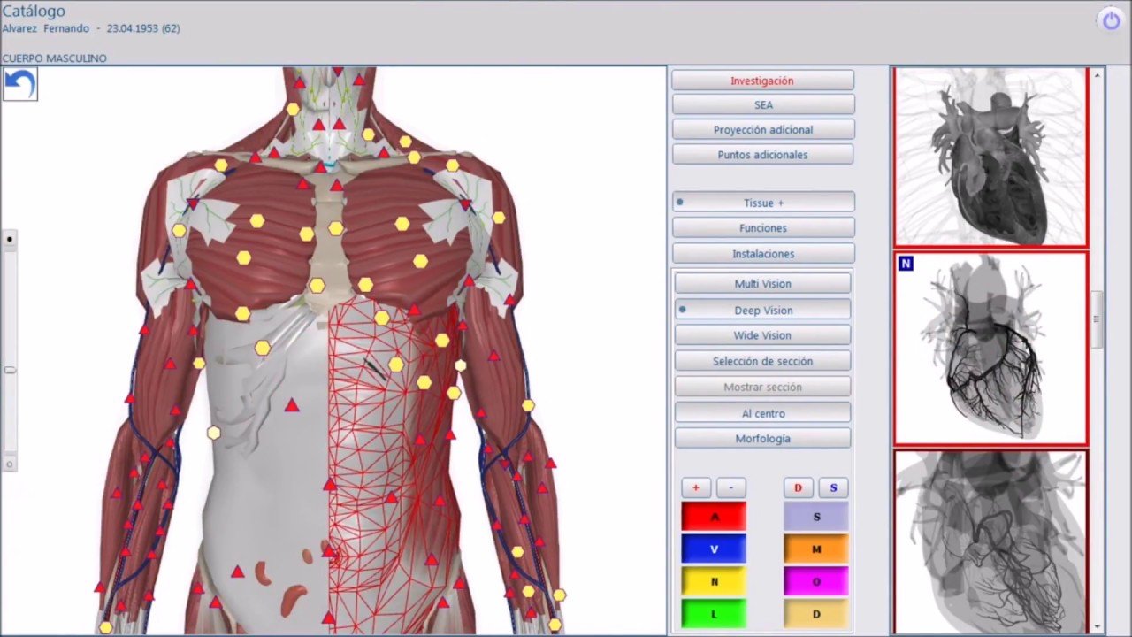Select the Investigación menu button
Image resolution: width=1132 pixels, height=637 pixels.
pos(762,81)
